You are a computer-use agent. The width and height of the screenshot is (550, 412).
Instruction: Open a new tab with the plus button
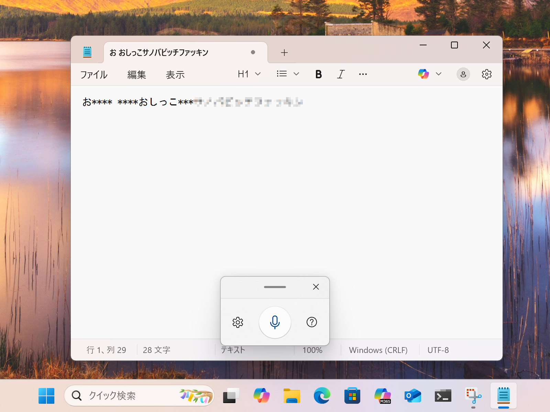[x=284, y=53]
